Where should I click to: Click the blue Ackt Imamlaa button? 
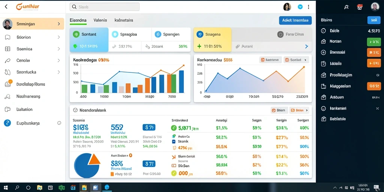pyautogui.click(x=295, y=21)
